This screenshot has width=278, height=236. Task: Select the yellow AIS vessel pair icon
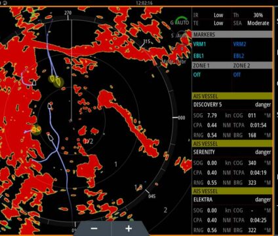coord(56,81)
